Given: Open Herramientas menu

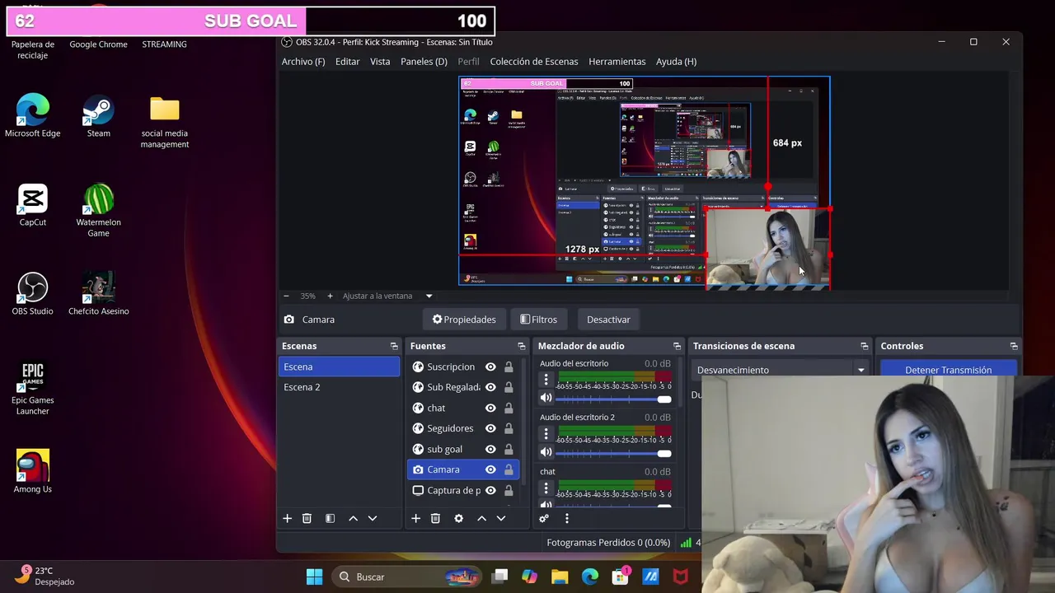Looking at the screenshot, I should point(617,62).
